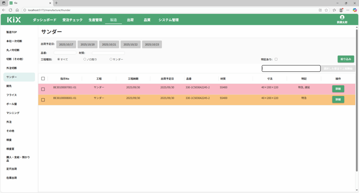Image resolution: width=359 pixels, height=193 pixels.
Task: Switch to the 出荷 menu
Action: coord(130,20)
